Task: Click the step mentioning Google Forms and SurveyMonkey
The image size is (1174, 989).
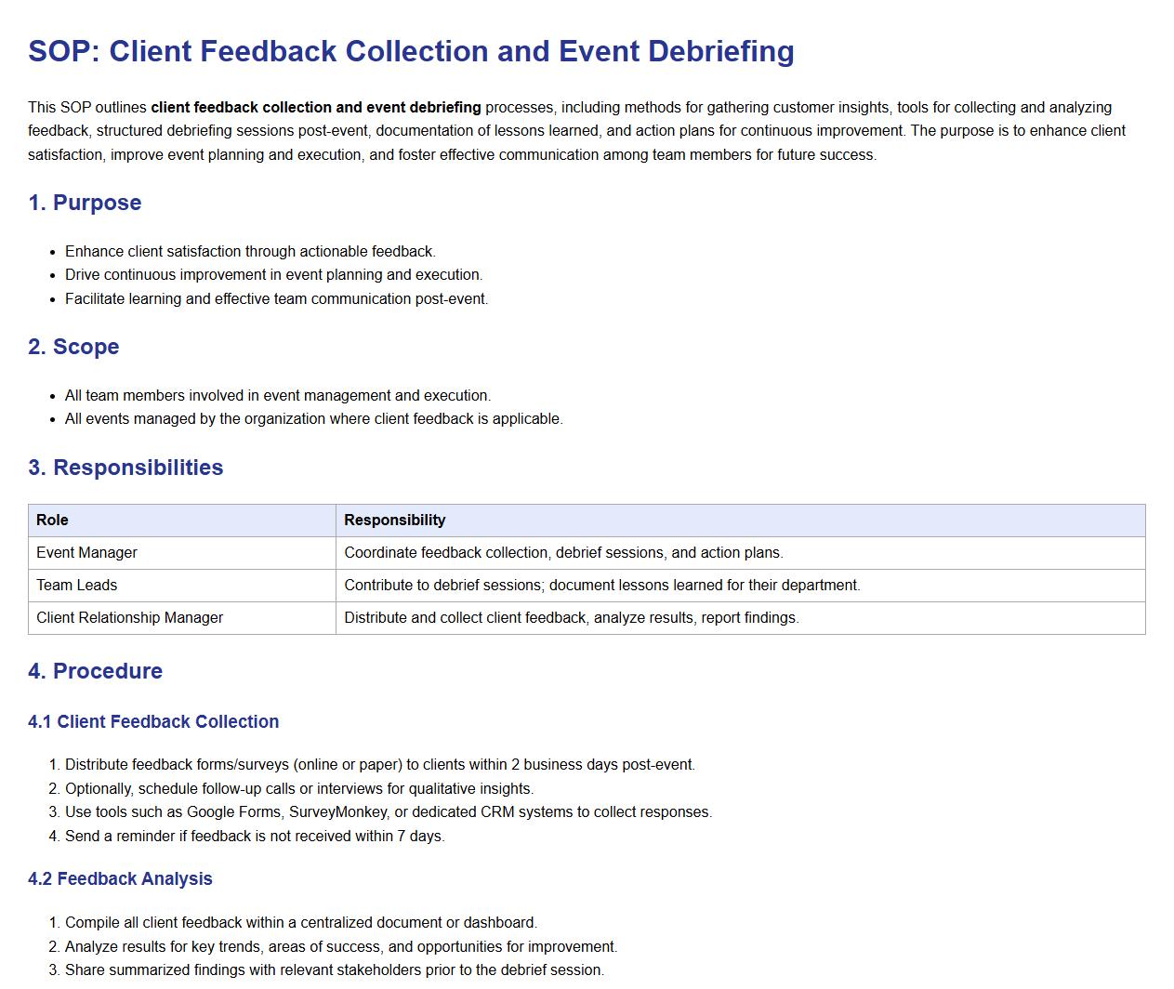Action: click(x=388, y=812)
